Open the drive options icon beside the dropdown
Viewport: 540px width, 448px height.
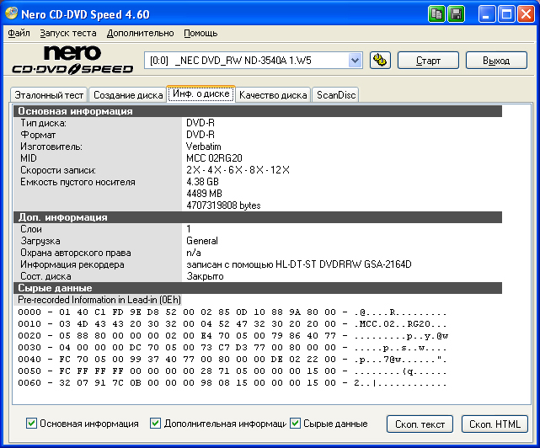pyautogui.click(x=380, y=61)
